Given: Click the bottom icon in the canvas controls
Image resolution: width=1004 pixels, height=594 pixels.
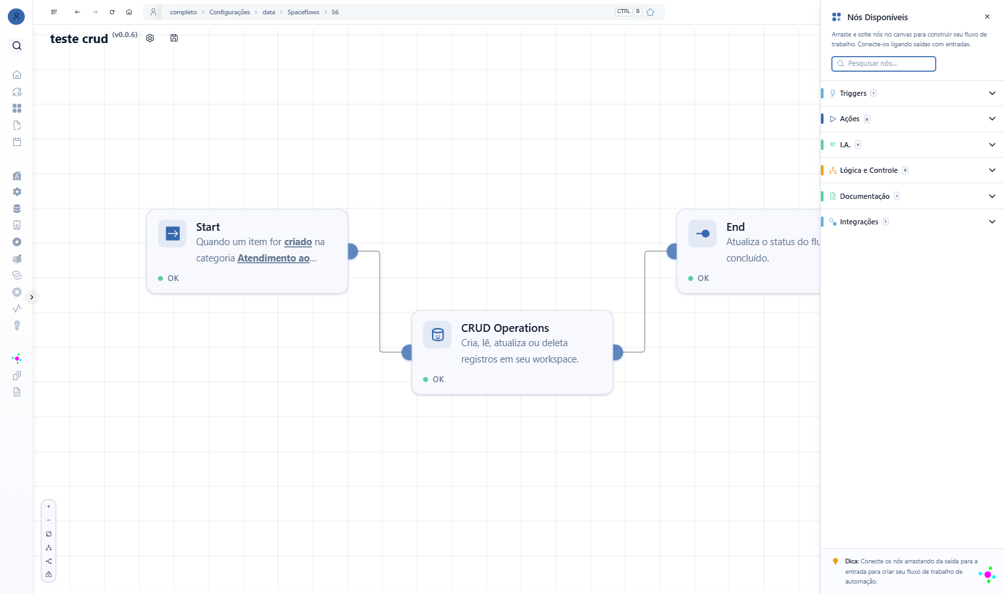Looking at the screenshot, I should click(48, 574).
